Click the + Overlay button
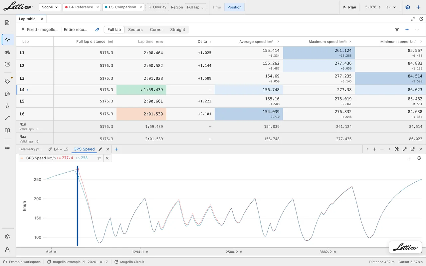426x266 pixels. 157,7
